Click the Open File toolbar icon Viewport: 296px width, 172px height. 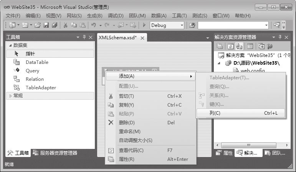click(38, 25)
